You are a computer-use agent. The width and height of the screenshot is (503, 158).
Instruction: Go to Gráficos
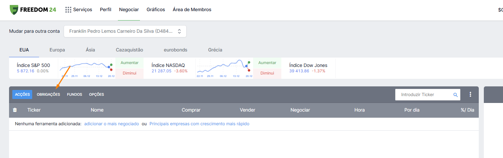click(x=156, y=10)
